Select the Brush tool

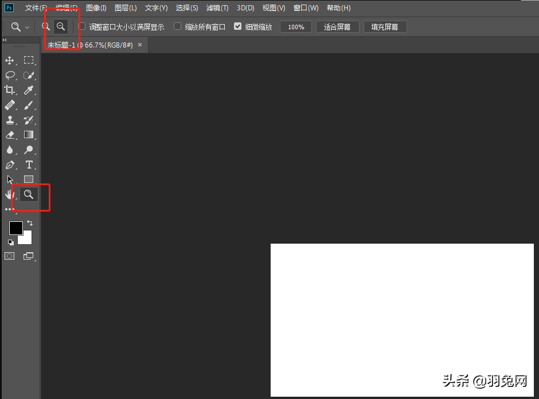[29, 105]
